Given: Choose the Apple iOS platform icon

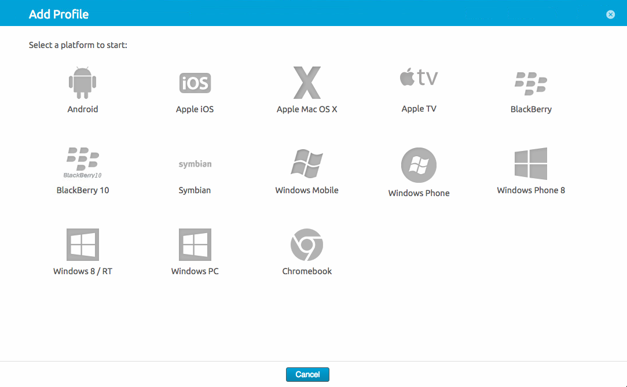Looking at the screenshot, I should 195,83.
